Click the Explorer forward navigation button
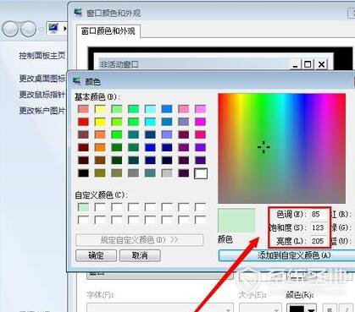This screenshot has width=355, height=312. 29,29
